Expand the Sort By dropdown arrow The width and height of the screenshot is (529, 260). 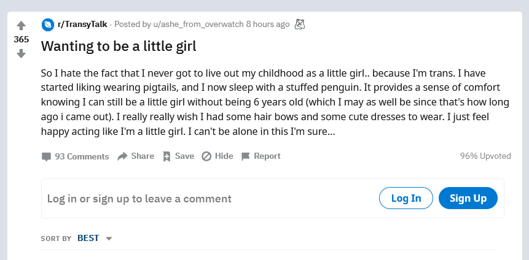tap(109, 239)
